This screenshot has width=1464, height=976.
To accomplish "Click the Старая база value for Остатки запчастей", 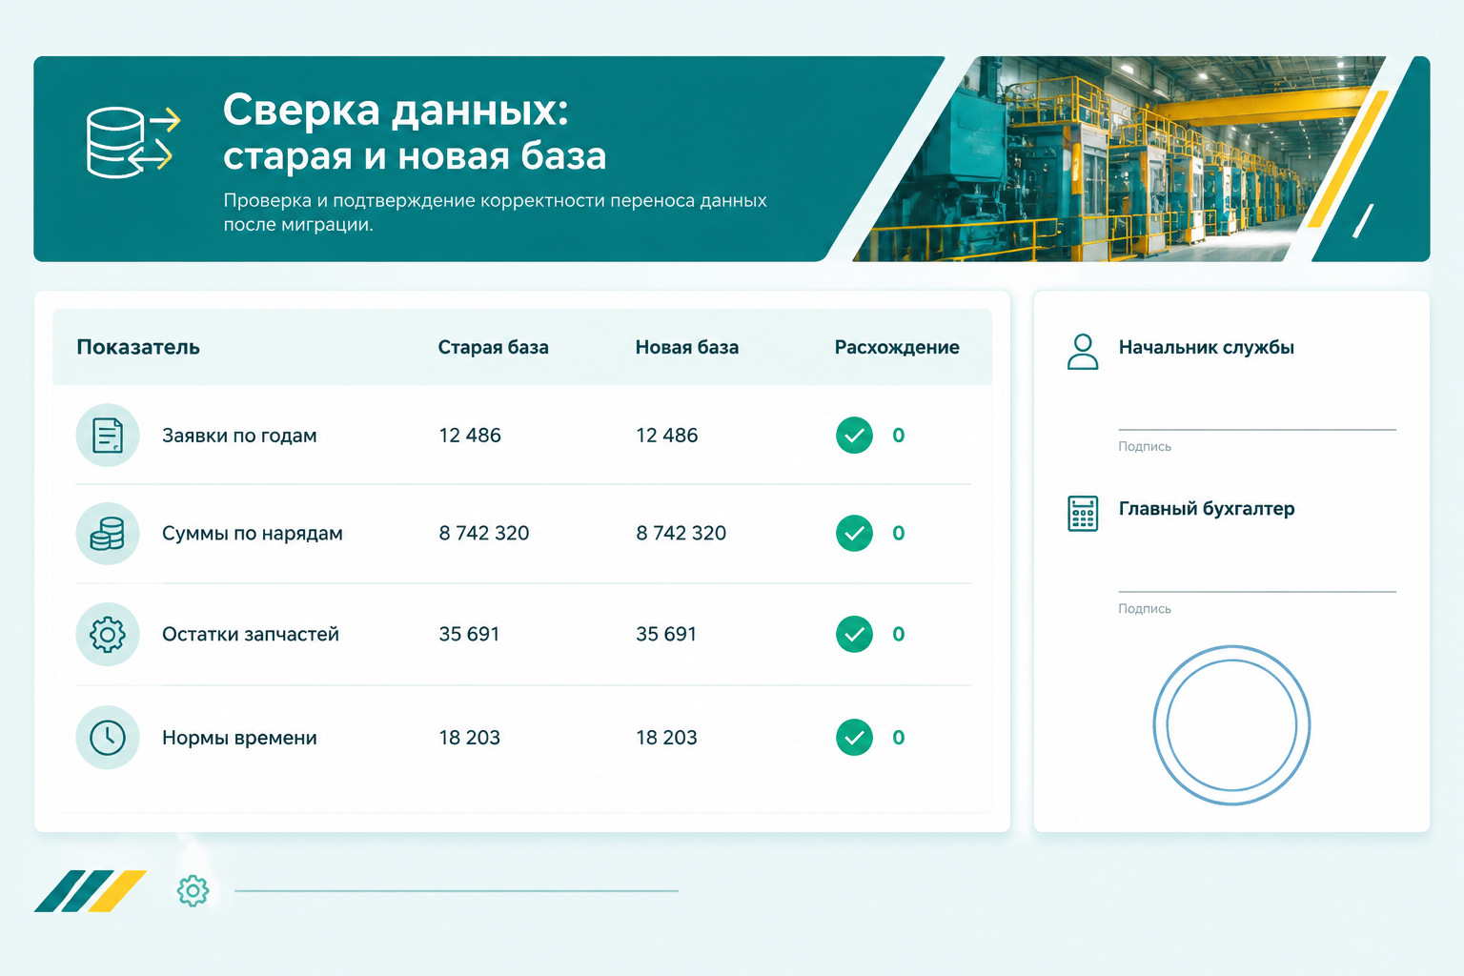I will (x=469, y=635).
